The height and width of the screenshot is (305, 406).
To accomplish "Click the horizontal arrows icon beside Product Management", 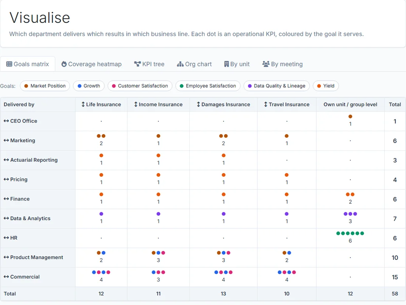I will (6, 257).
